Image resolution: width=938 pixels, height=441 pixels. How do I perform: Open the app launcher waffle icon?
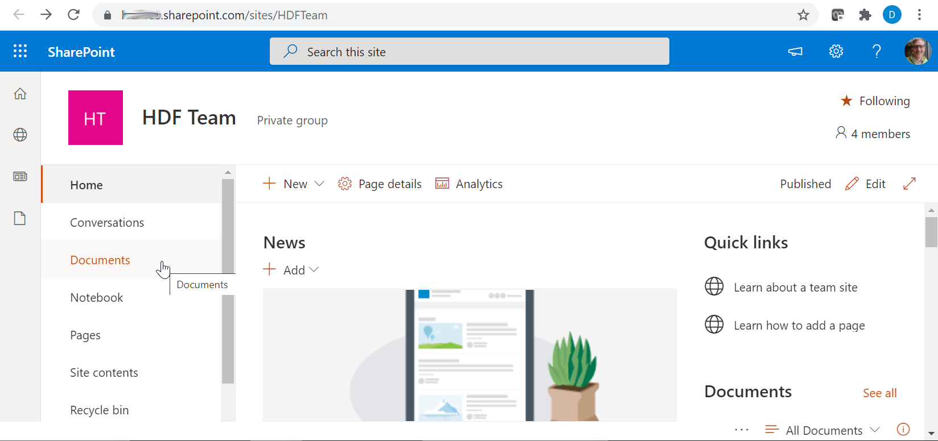coord(20,52)
